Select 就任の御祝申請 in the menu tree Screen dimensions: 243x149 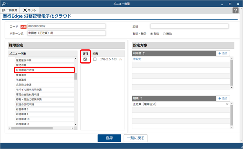tap(44, 104)
